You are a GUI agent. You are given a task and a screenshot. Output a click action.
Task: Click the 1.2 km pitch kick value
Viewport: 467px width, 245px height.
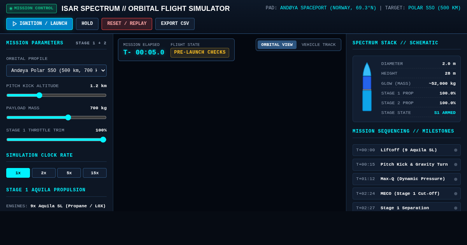pos(98,86)
